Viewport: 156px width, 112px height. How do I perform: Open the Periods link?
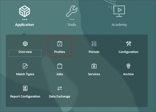94,52
